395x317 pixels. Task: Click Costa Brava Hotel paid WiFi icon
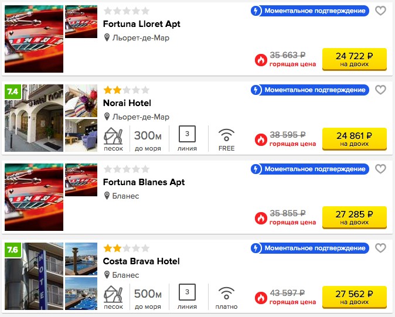tap(226, 293)
